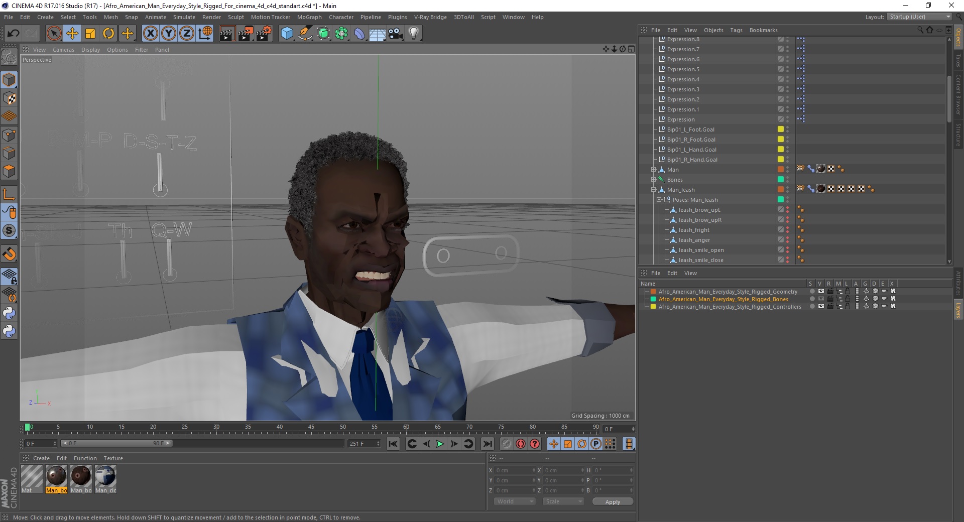Toggle Solo for Bones layer
The width and height of the screenshot is (964, 522).
pos(812,299)
